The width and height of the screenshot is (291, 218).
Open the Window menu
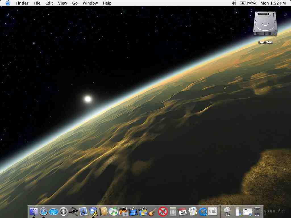click(x=90, y=3)
